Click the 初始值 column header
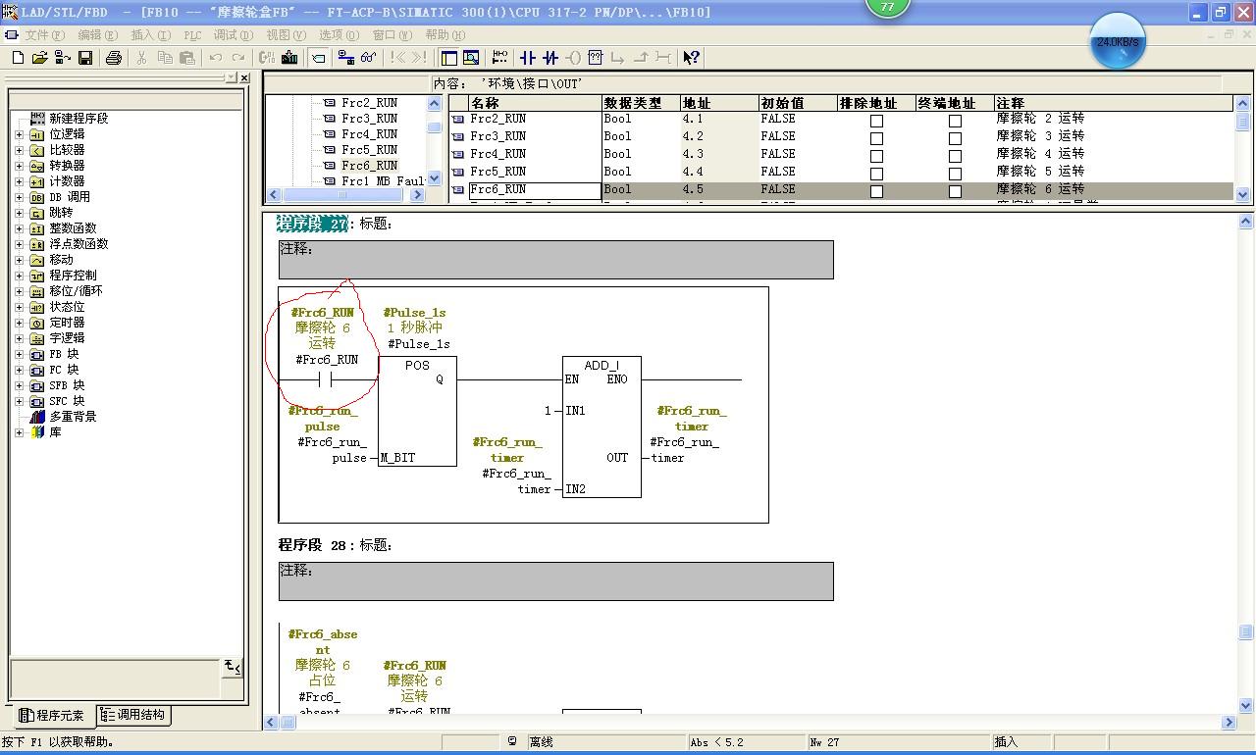 [798, 103]
